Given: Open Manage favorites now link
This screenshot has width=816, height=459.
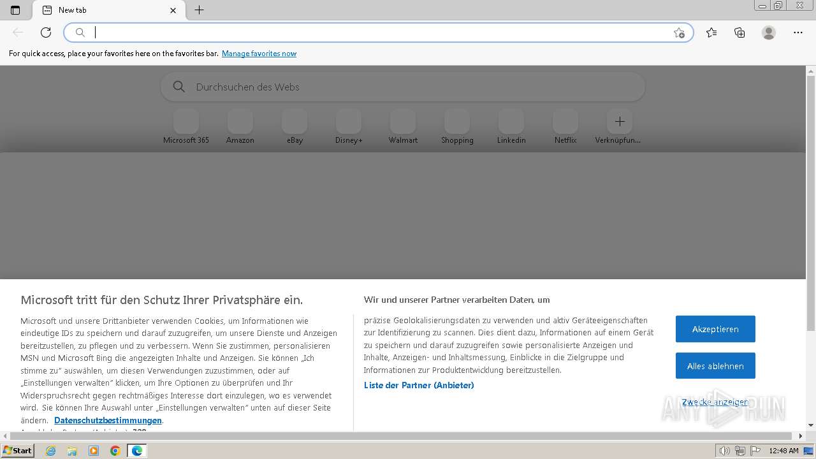Looking at the screenshot, I should [259, 54].
